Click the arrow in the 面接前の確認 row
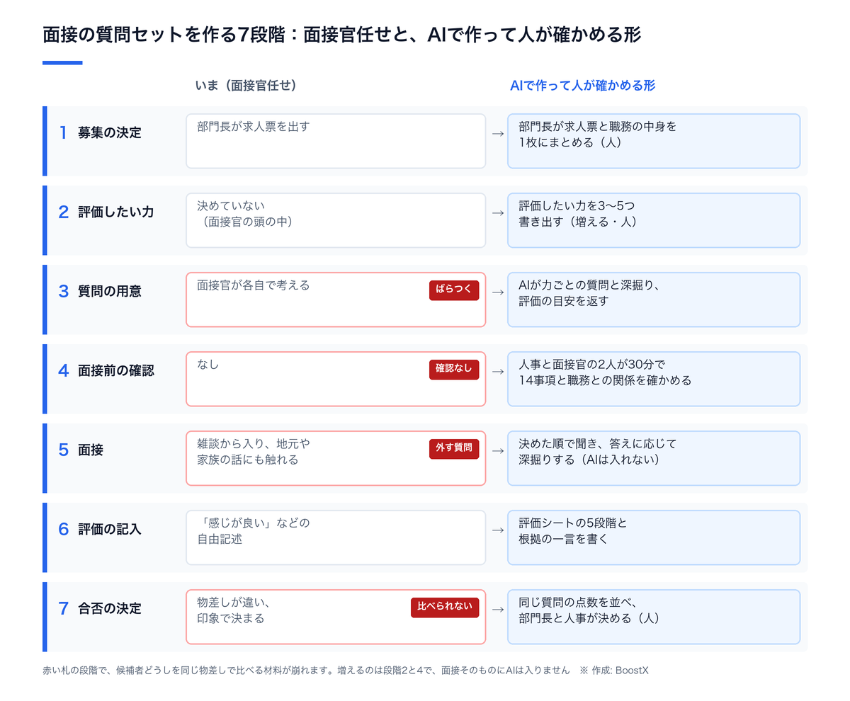Viewport: 850px width, 701px height. tap(497, 371)
